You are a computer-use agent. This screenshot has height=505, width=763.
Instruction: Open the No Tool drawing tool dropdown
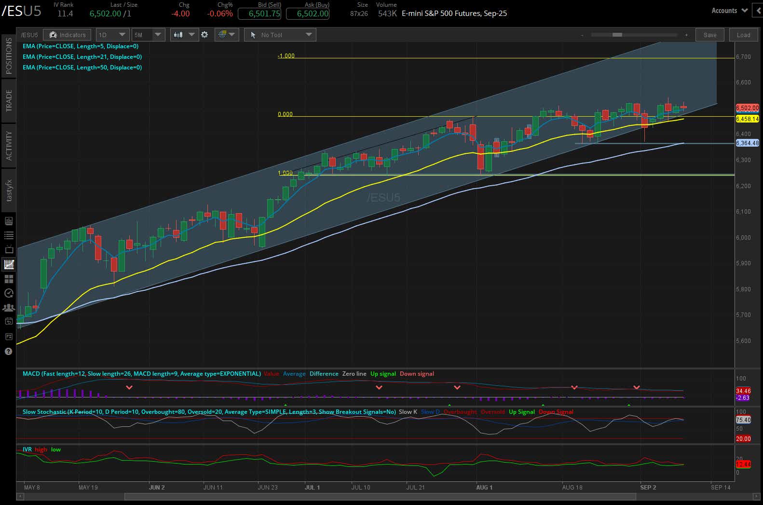(280, 35)
